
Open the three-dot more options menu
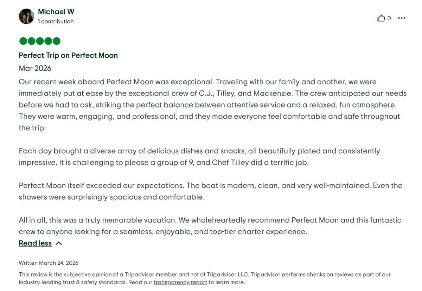pos(402,18)
